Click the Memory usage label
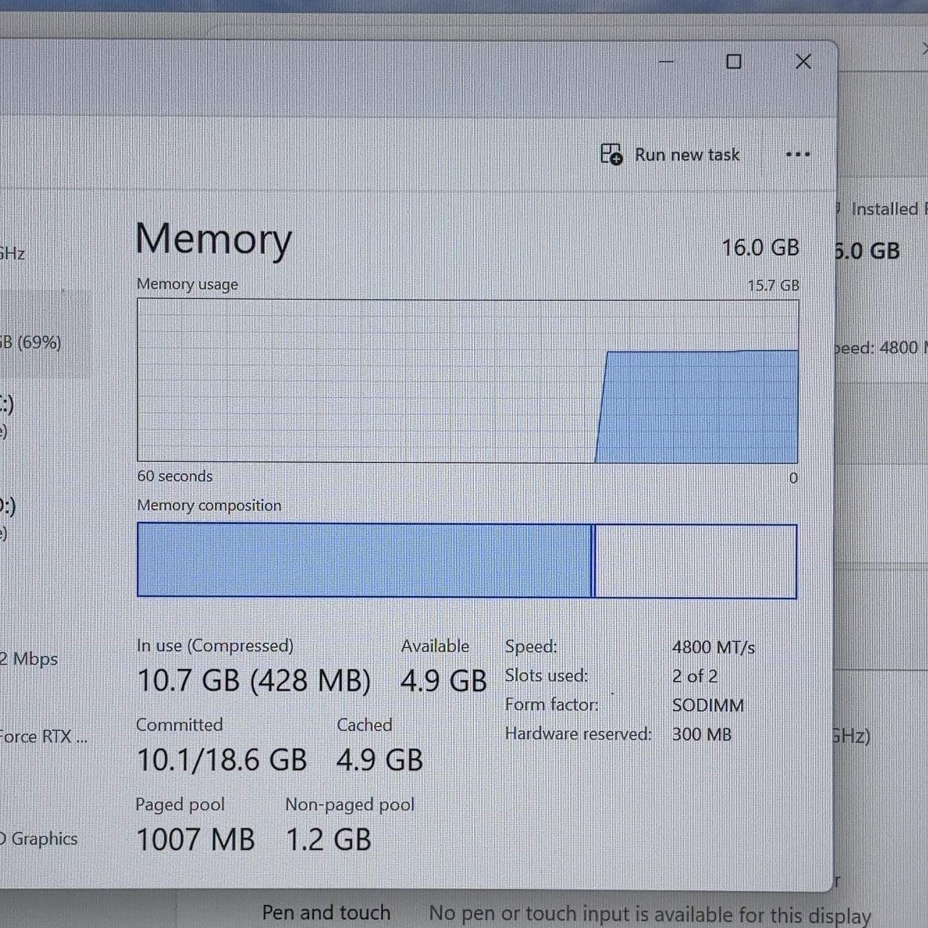This screenshot has height=928, width=928. pos(187,284)
